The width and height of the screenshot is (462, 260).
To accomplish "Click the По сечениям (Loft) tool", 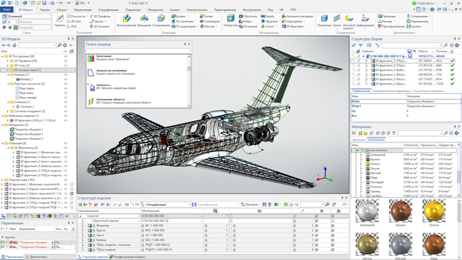I will pyautogui.click(x=182, y=21).
